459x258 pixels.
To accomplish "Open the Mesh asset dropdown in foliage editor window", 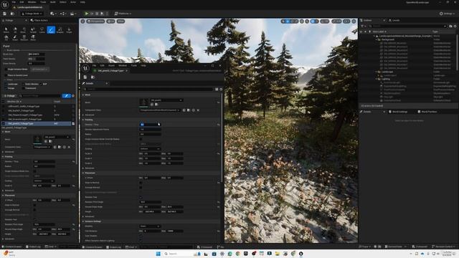I will (x=166, y=100).
